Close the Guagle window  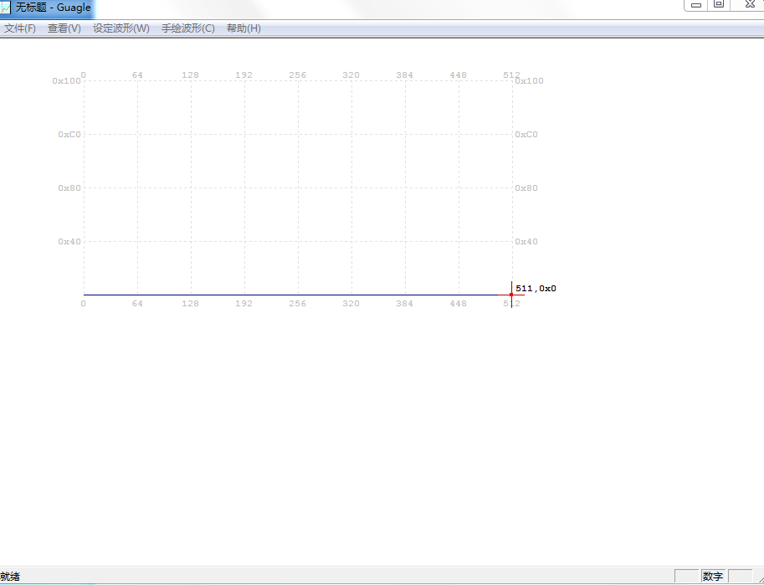point(750,5)
